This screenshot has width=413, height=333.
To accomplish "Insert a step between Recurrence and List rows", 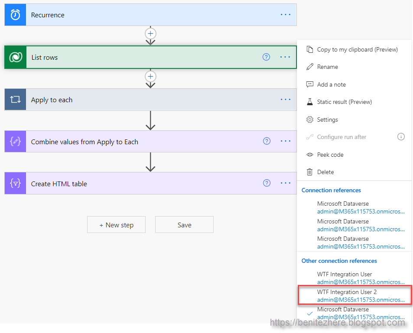I will [x=150, y=33].
